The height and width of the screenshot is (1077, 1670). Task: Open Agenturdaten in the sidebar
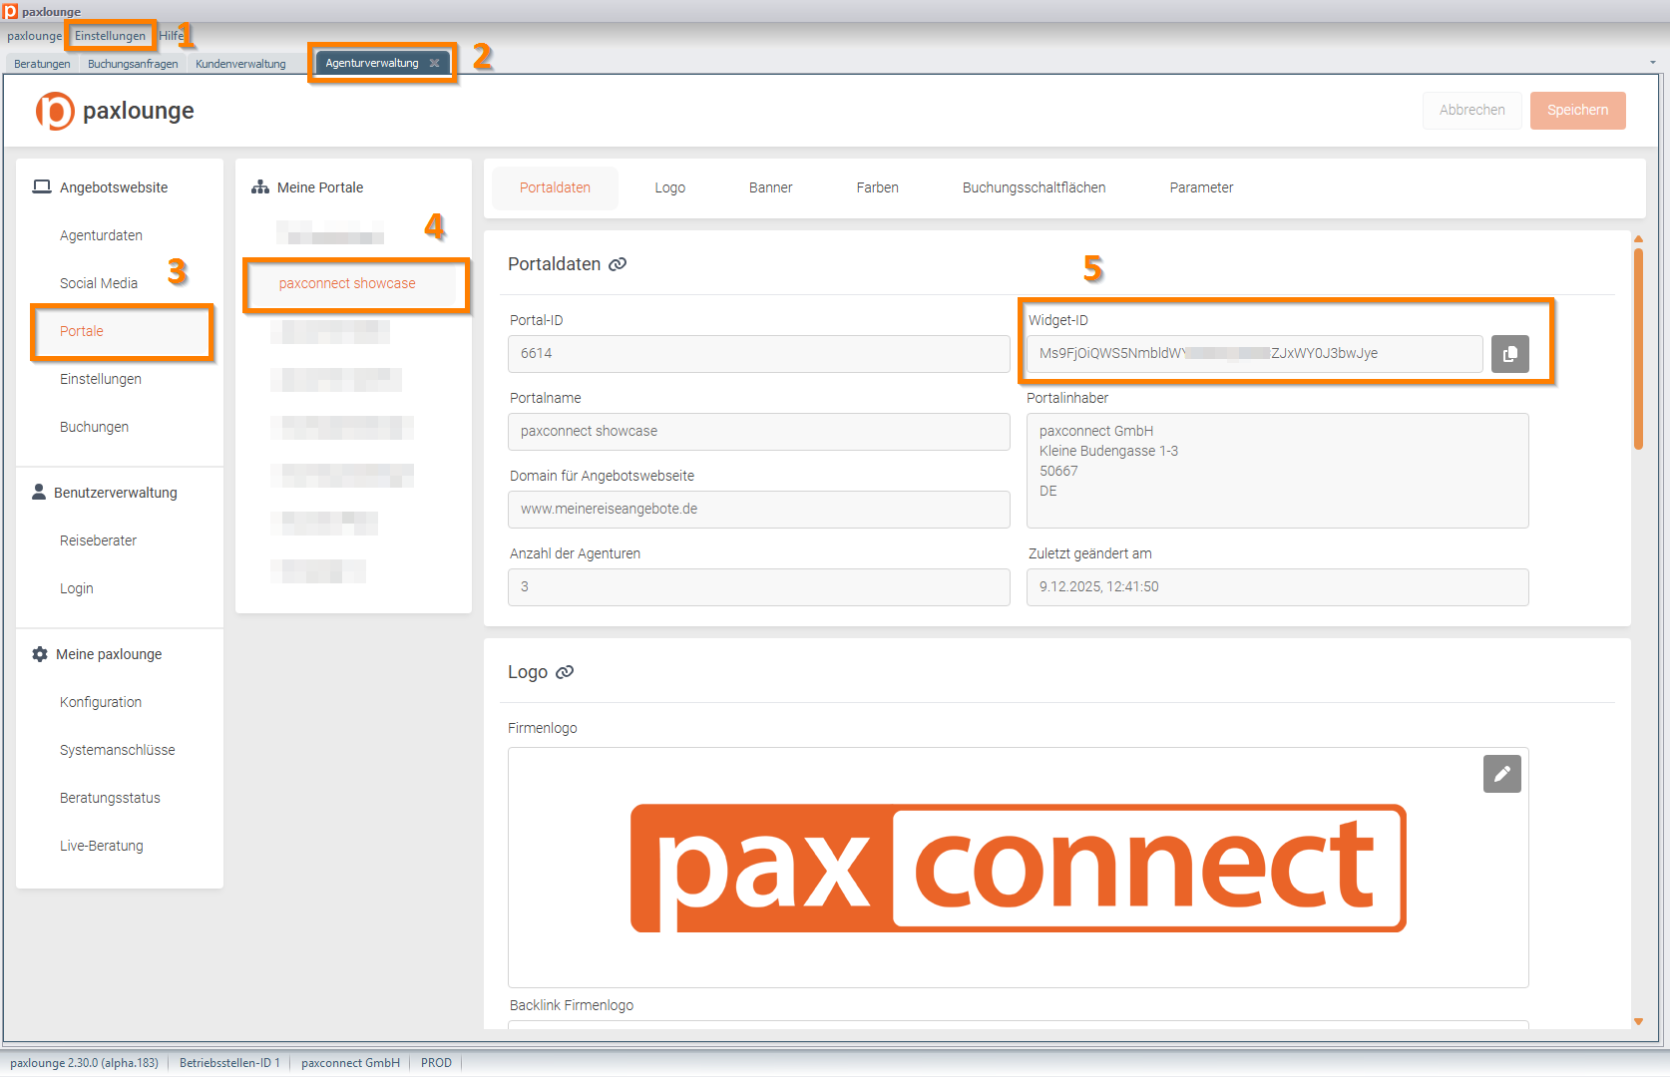(x=101, y=235)
